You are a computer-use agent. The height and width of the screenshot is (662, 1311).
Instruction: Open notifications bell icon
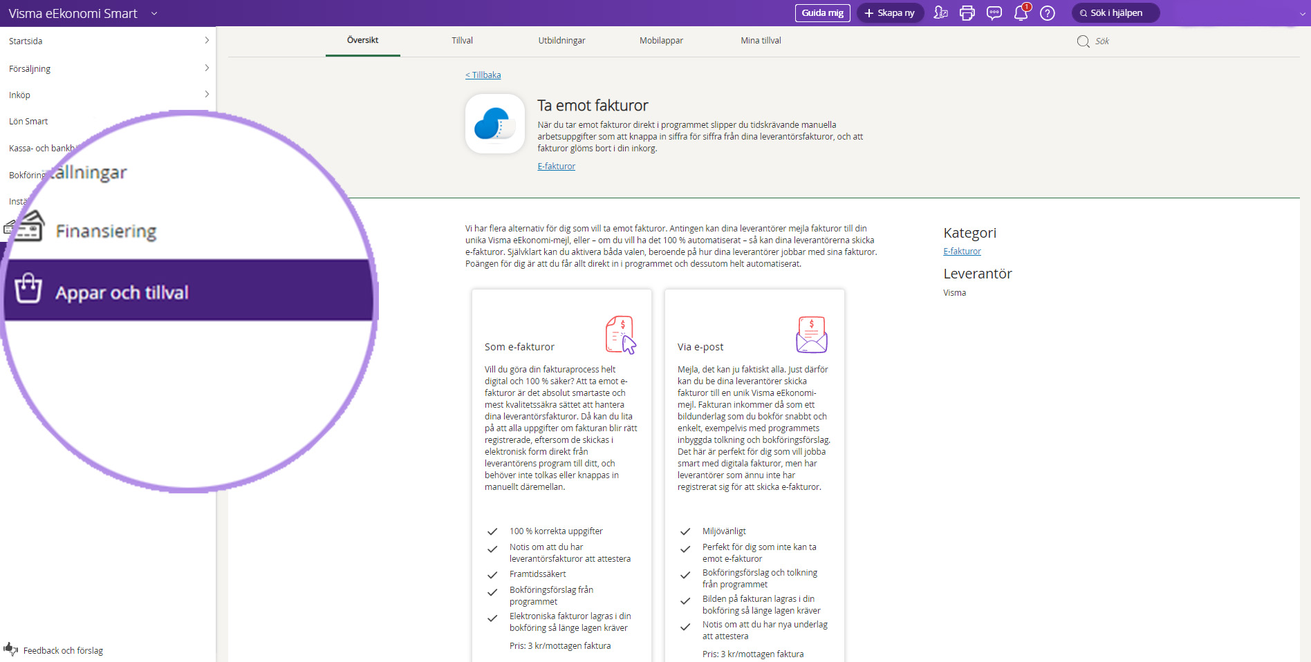point(1021,12)
